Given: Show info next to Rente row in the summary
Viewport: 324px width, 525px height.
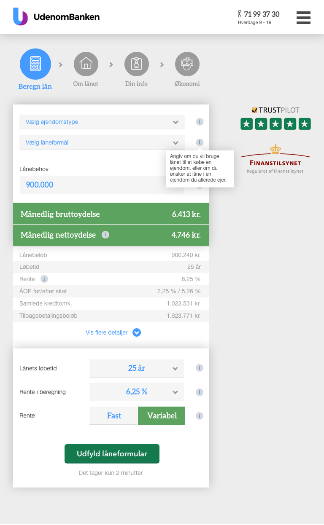Looking at the screenshot, I should click(x=44, y=279).
